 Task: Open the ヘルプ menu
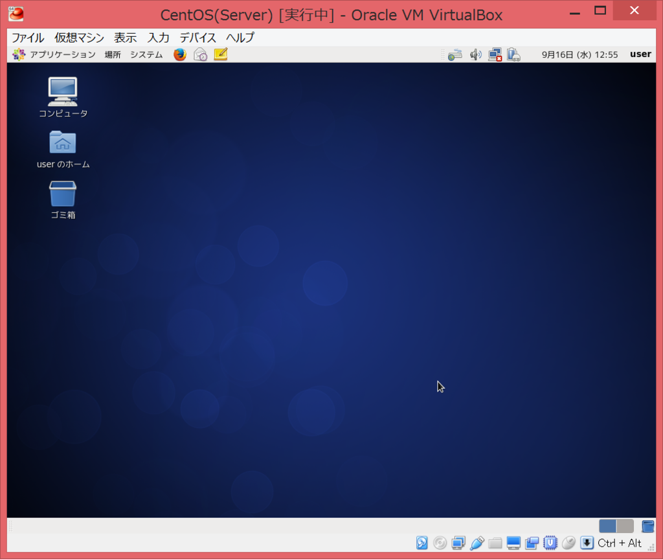point(240,38)
